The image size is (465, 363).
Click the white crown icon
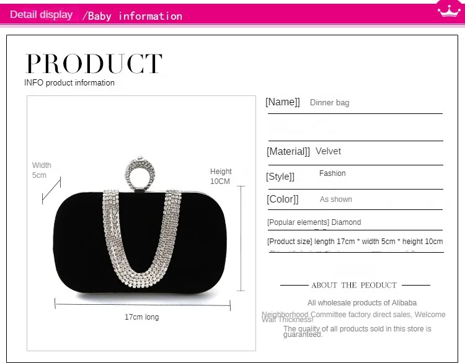click(449, 11)
